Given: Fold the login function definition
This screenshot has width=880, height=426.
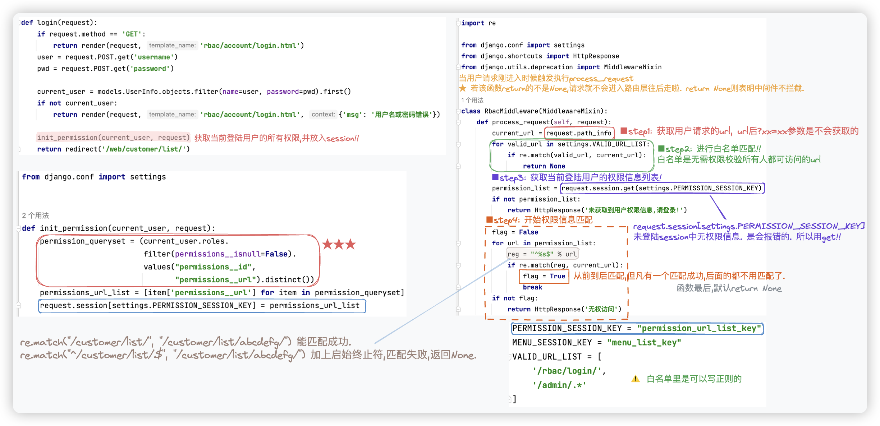Looking at the screenshot, I should click(19, 23).
